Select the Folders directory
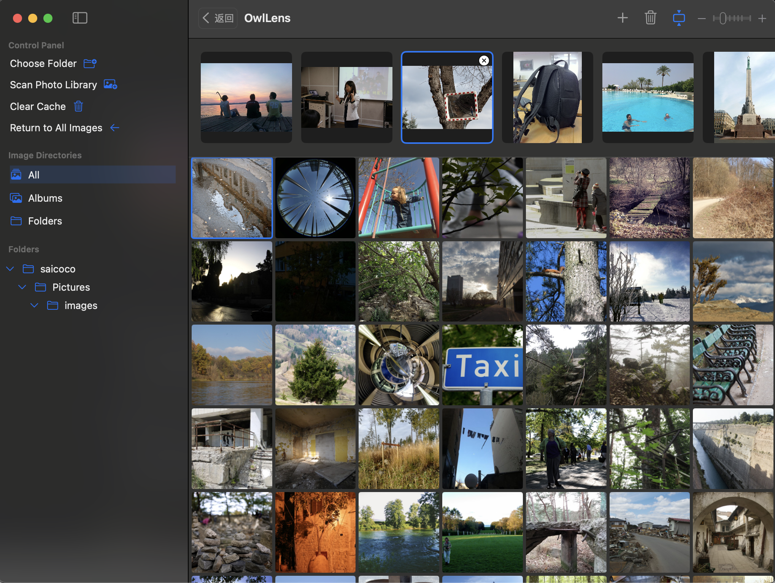This screenshot has width=775, height=583. tap(45, 221)
